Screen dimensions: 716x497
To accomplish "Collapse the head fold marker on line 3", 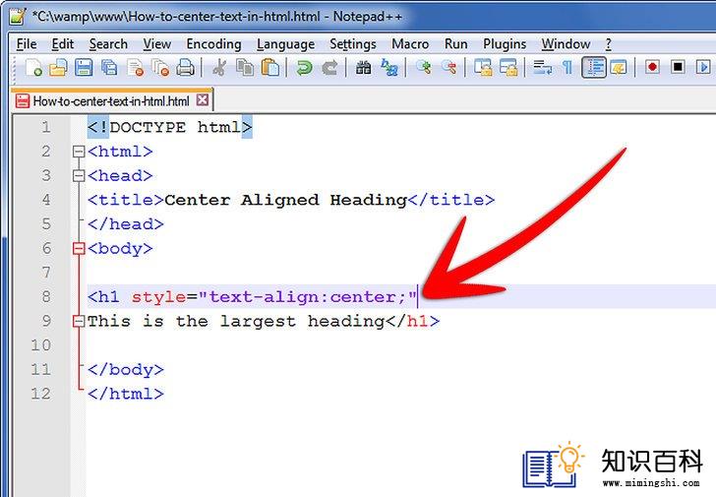I will tap(79, 175).
